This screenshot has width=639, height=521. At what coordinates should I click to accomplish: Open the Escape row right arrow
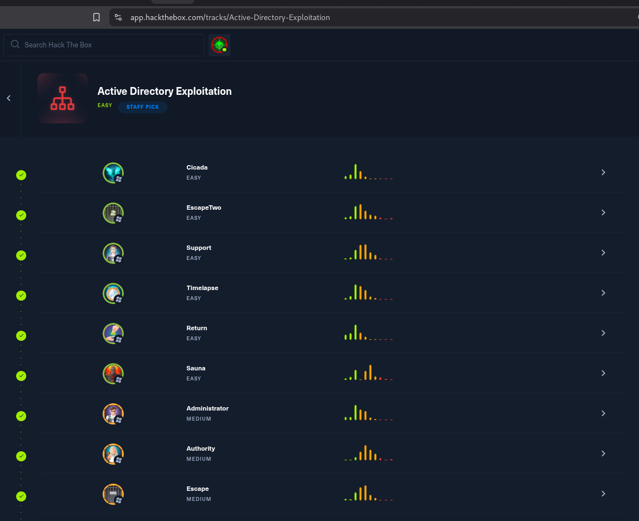603,494
